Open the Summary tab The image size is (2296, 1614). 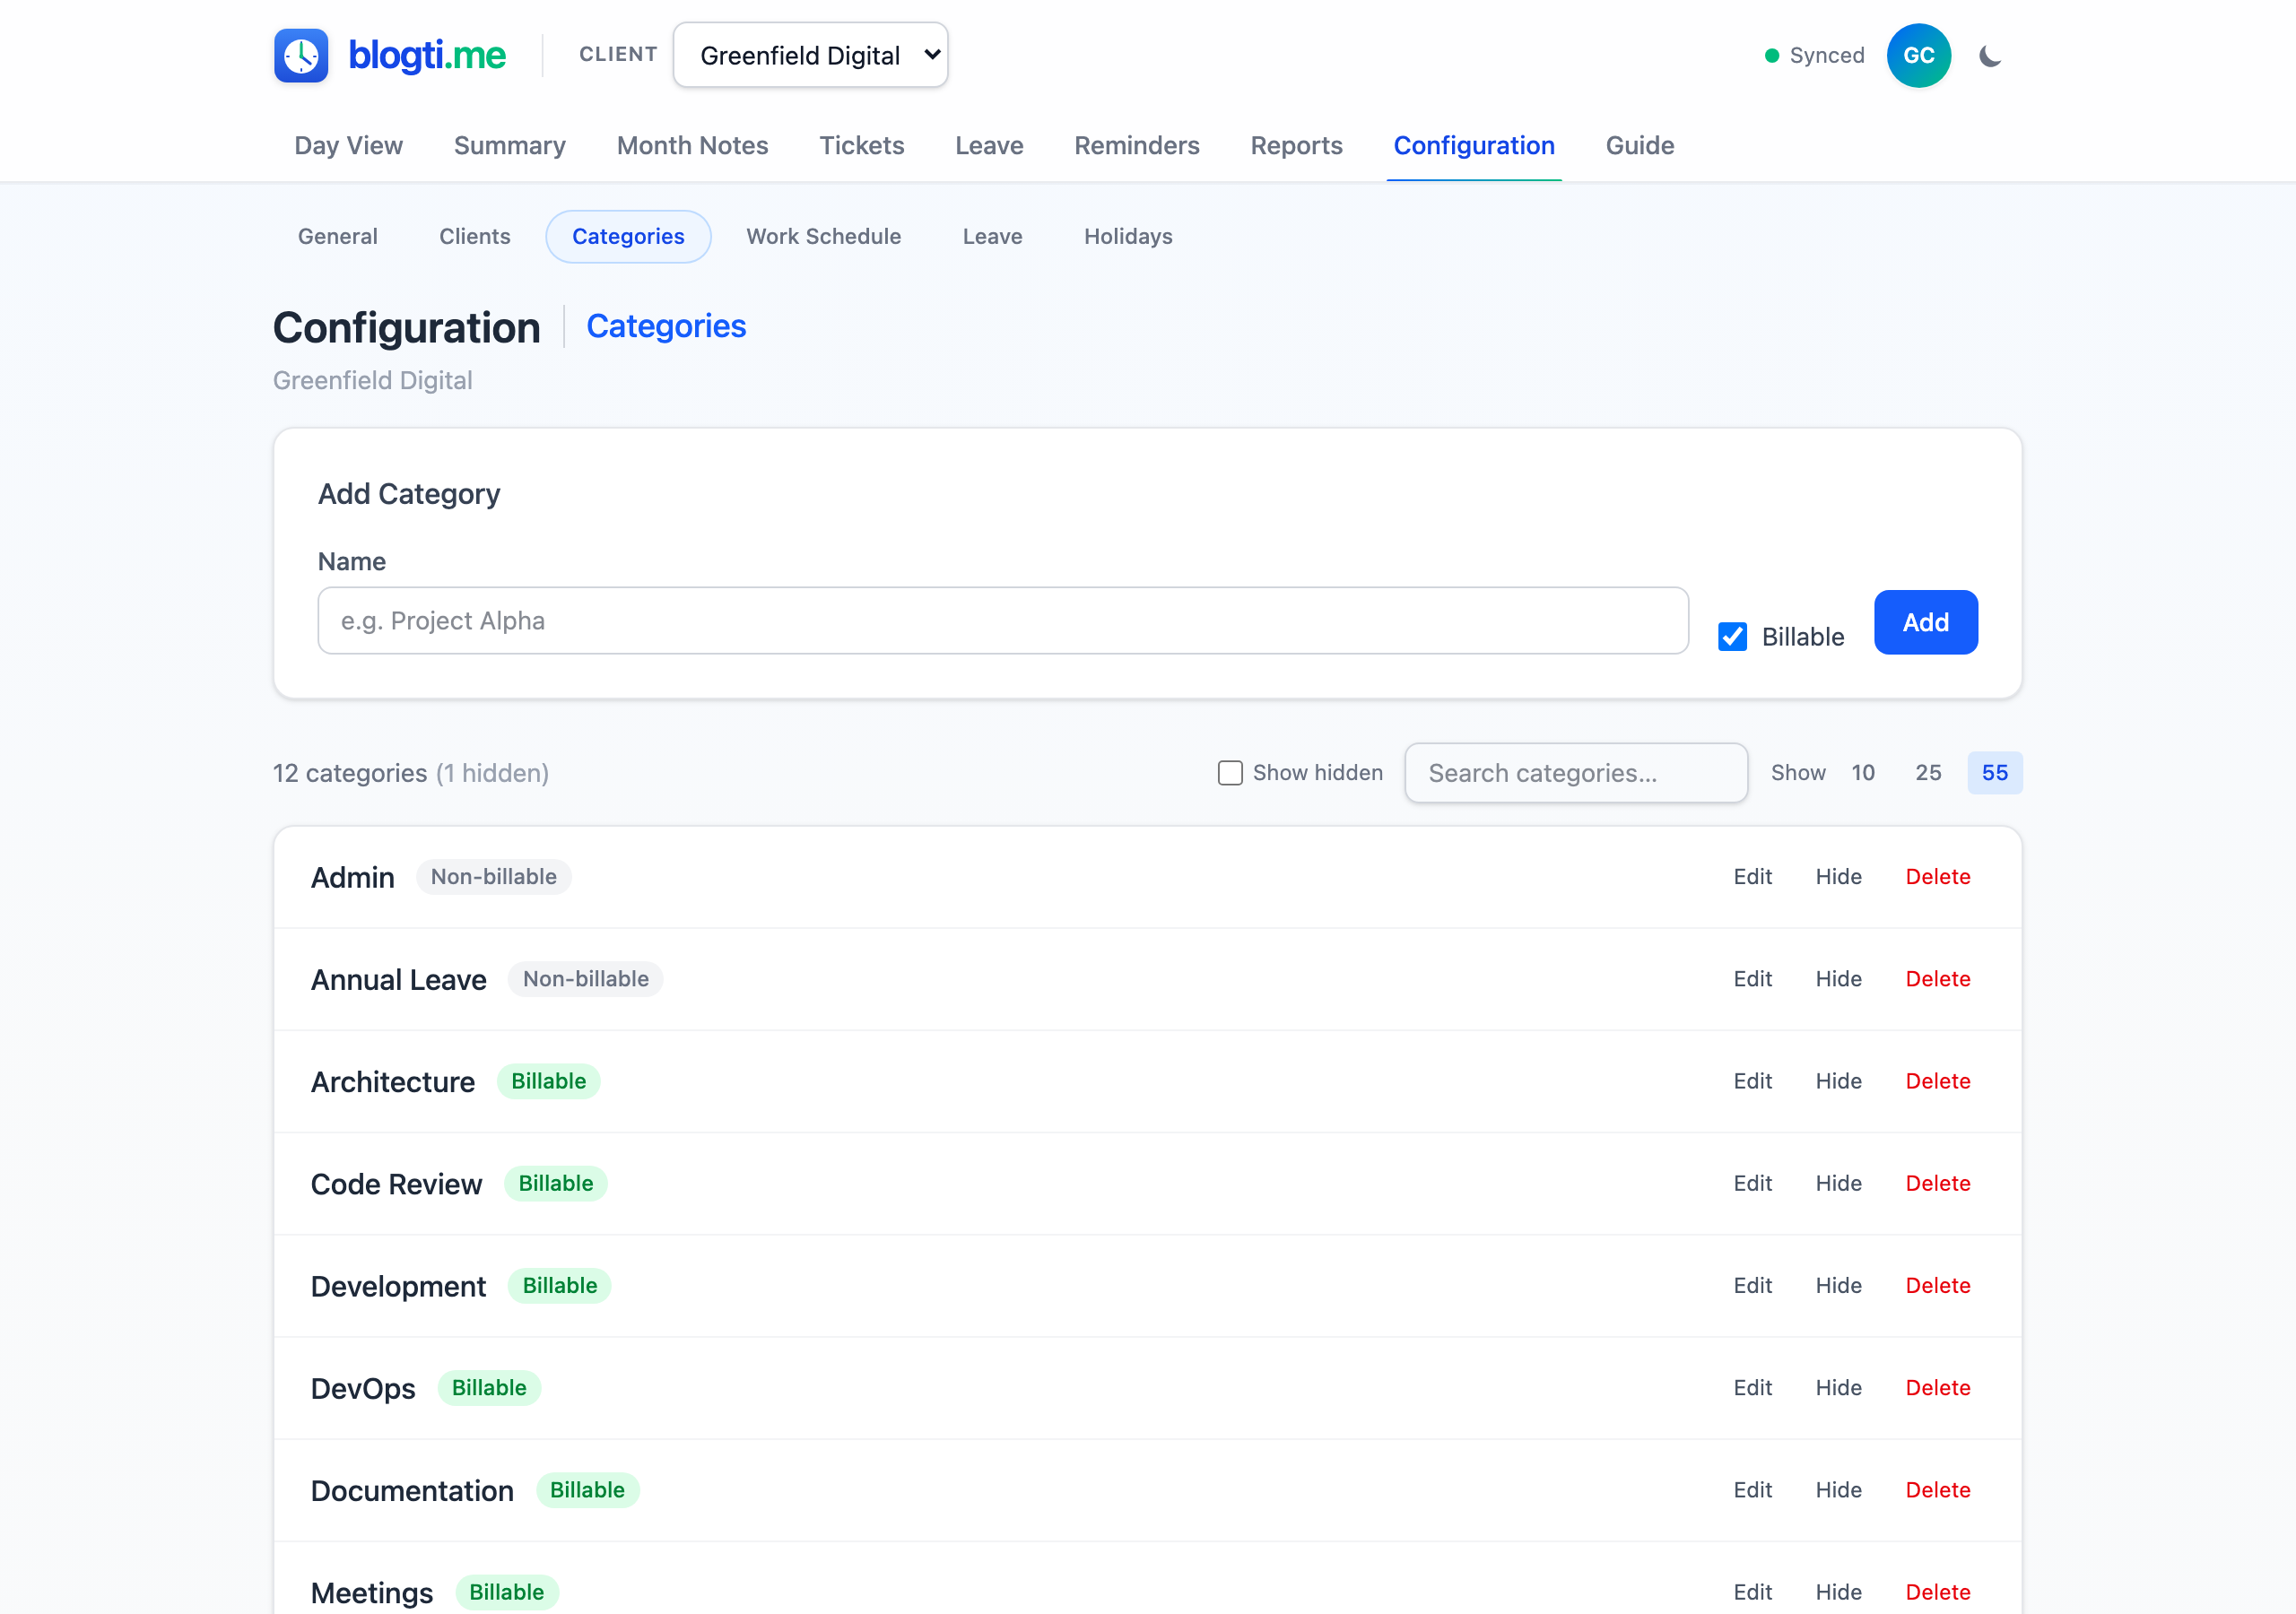[x=510, y=145]
